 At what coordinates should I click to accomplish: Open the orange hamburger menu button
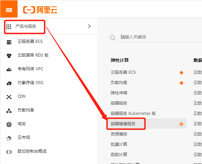[x=9, y=9]
